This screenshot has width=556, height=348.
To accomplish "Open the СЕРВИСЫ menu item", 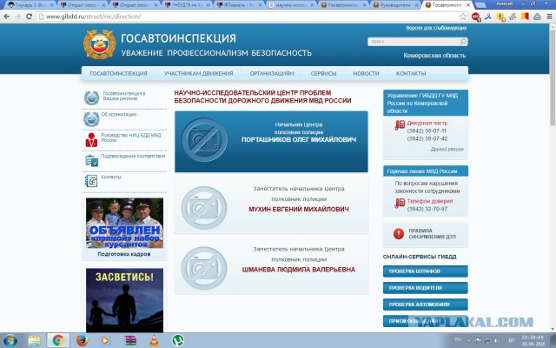I will 323,73.
